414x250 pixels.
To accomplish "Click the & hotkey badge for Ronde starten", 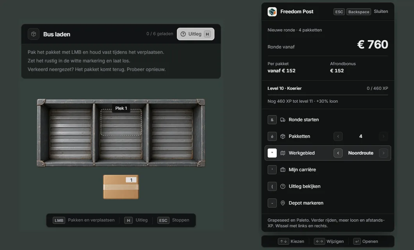I will pos(272,120).
